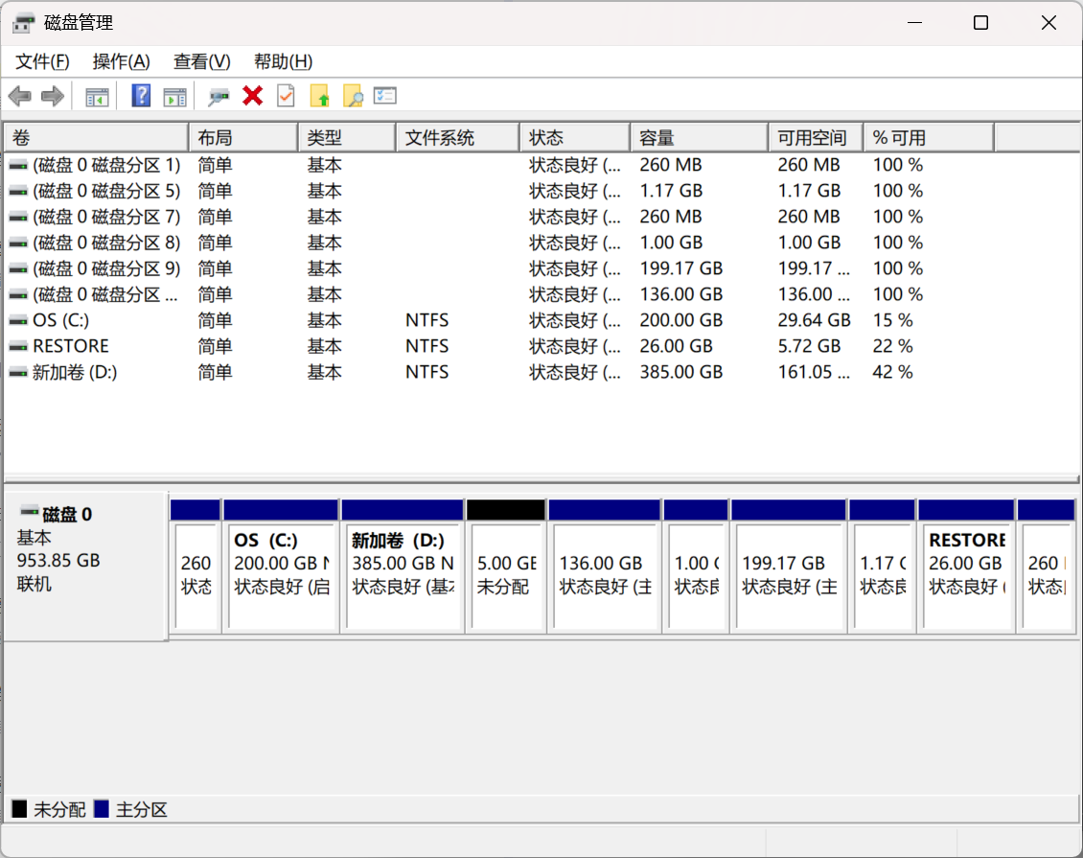Image resolution: width=1083 pixels, height=858 pixels.
Task: Click the 136.00 GB capacity cell in list
Action: (x=681, y=294)
